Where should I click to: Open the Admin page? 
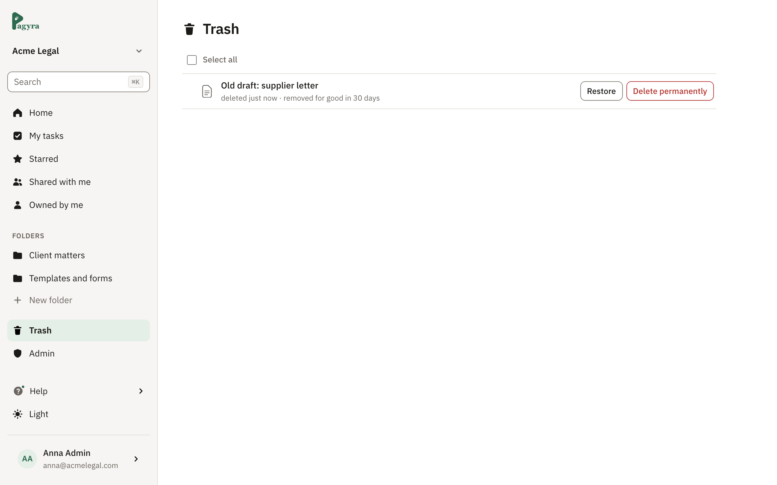78,353
